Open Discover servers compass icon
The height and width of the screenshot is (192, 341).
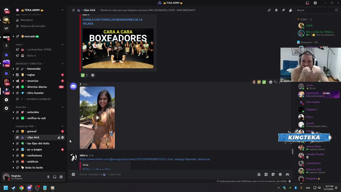pos(6,108)
